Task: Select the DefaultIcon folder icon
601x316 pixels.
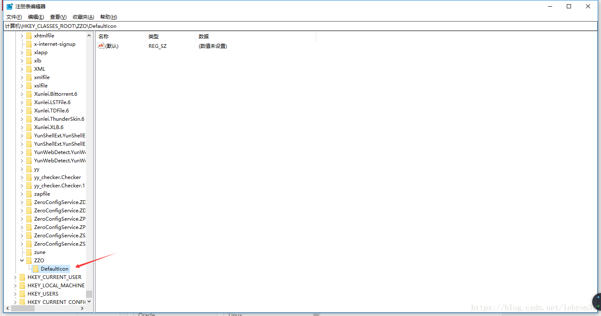Action: click(x=36, y=269)
